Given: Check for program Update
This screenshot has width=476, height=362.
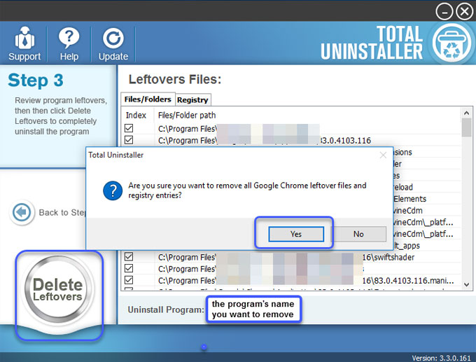Looking at the screenshot, I should (x=113, y=44).
